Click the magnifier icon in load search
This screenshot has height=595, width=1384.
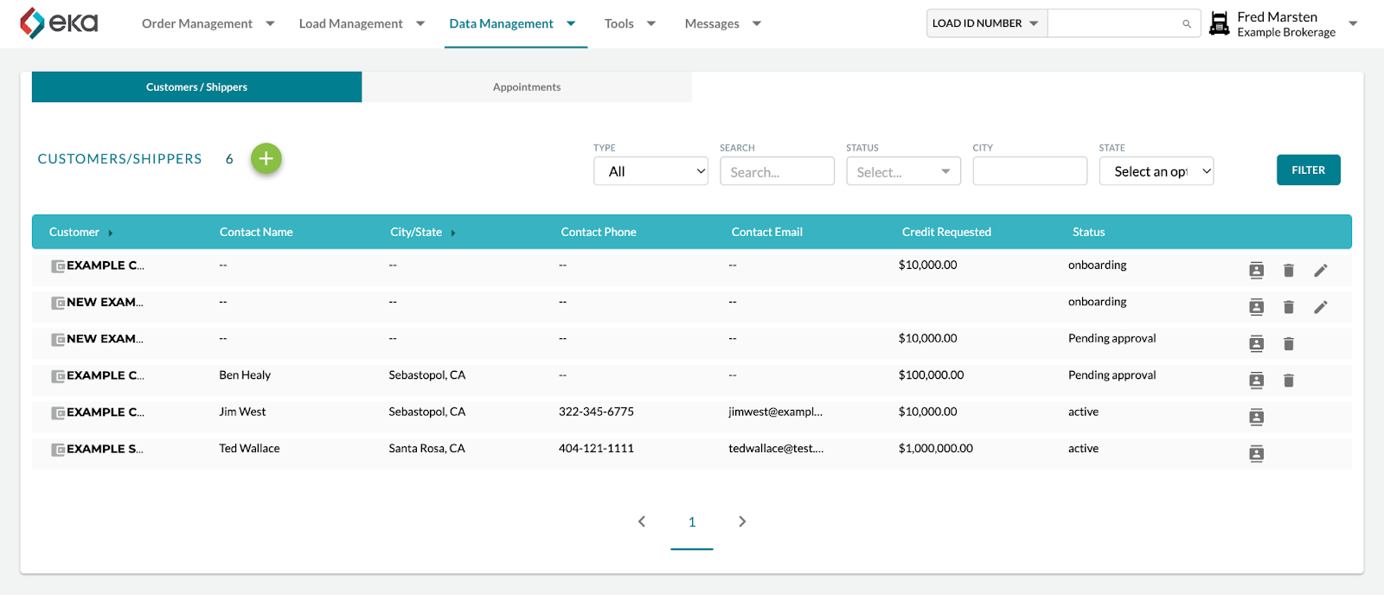tap(1187, 24)
